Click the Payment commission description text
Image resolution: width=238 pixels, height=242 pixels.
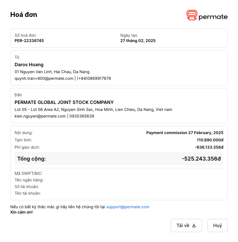185,133
